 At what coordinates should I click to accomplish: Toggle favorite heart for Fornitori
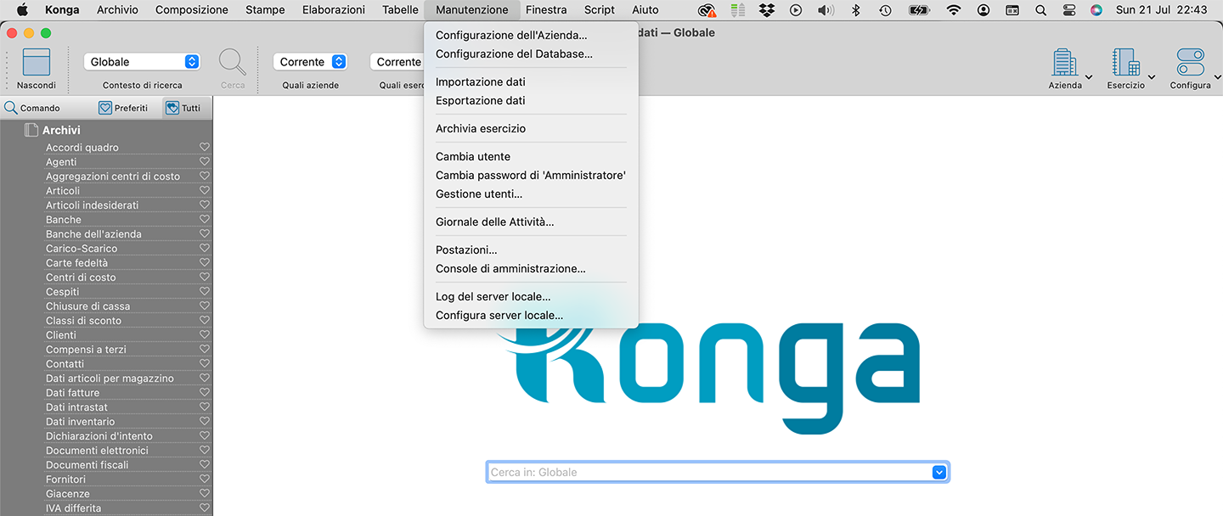204,480
